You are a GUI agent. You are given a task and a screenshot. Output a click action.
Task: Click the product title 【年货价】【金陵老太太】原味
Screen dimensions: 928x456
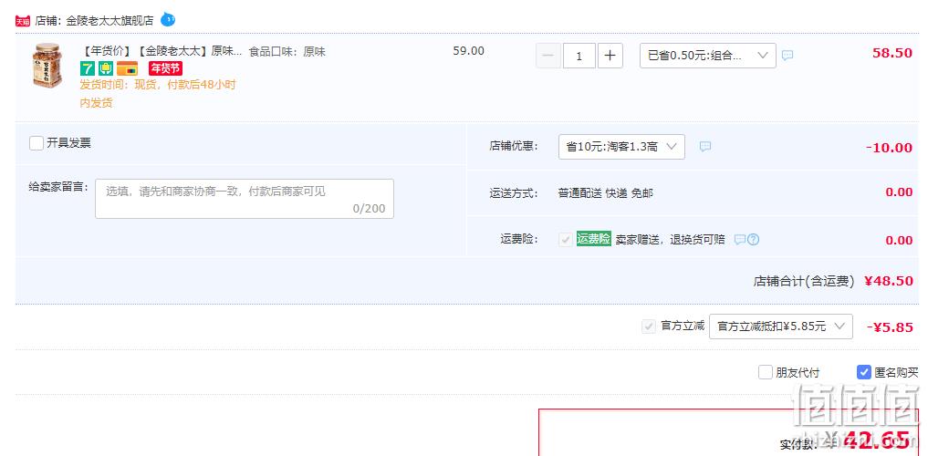click(x=161, y=51)
